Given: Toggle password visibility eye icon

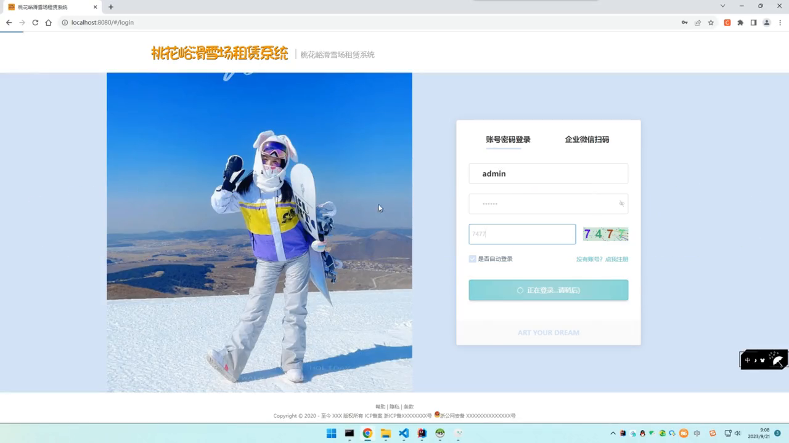Looking at the screenshot, I should click(x=621, y=204).
